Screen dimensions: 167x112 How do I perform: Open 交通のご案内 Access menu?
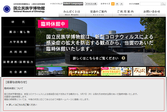[99, 13]
